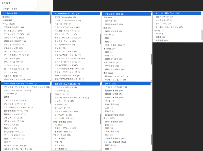Open the カテゴリーを選択 dropdown box
Screen dimensions: 203x151
[x=18, y=9]
